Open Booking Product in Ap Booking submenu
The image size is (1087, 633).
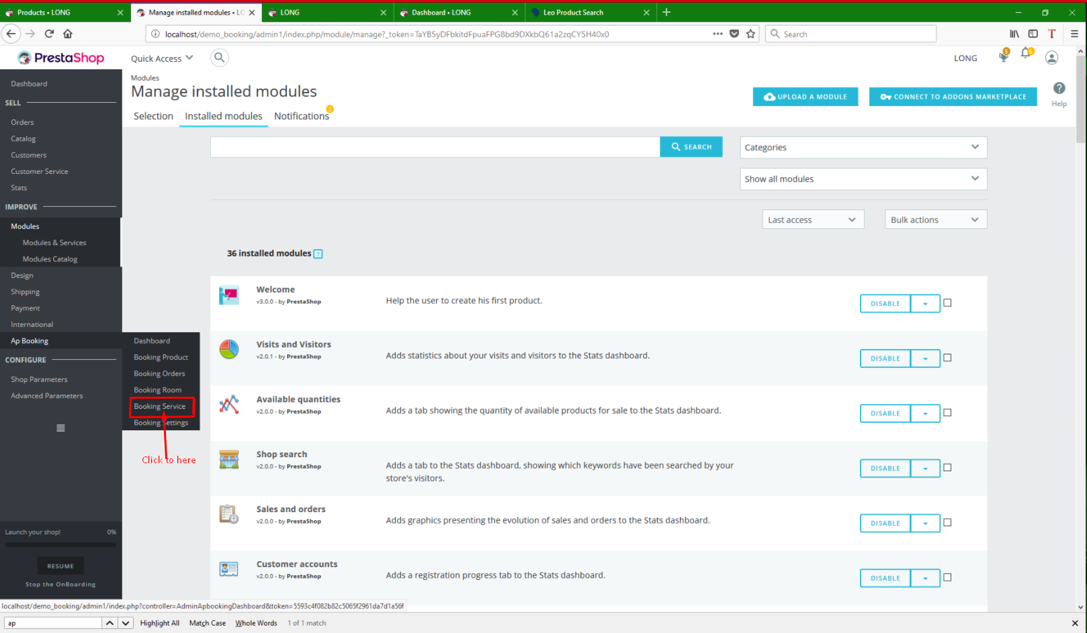point(161,357)
